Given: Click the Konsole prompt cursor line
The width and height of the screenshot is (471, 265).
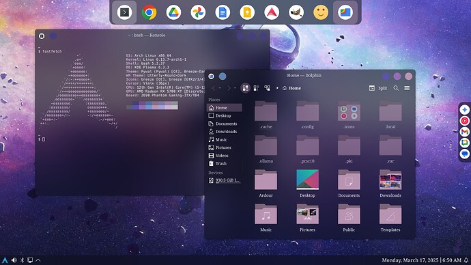Looking at the screenshot, I should click(x=42, y=139).
